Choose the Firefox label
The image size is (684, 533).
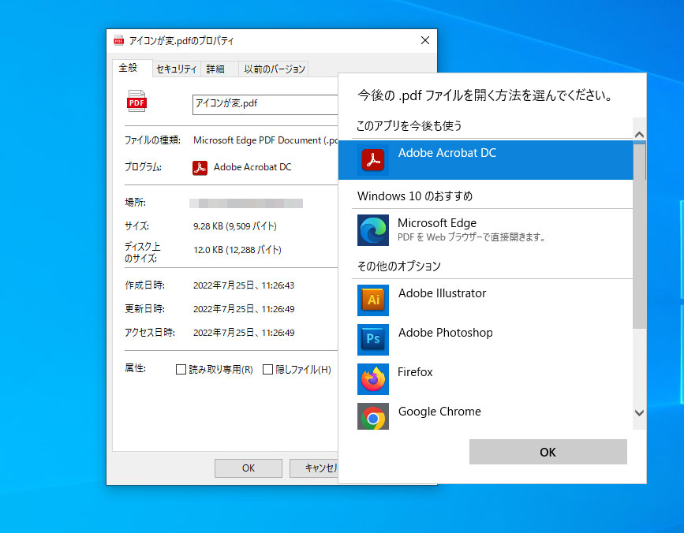(x=415, y=372)
